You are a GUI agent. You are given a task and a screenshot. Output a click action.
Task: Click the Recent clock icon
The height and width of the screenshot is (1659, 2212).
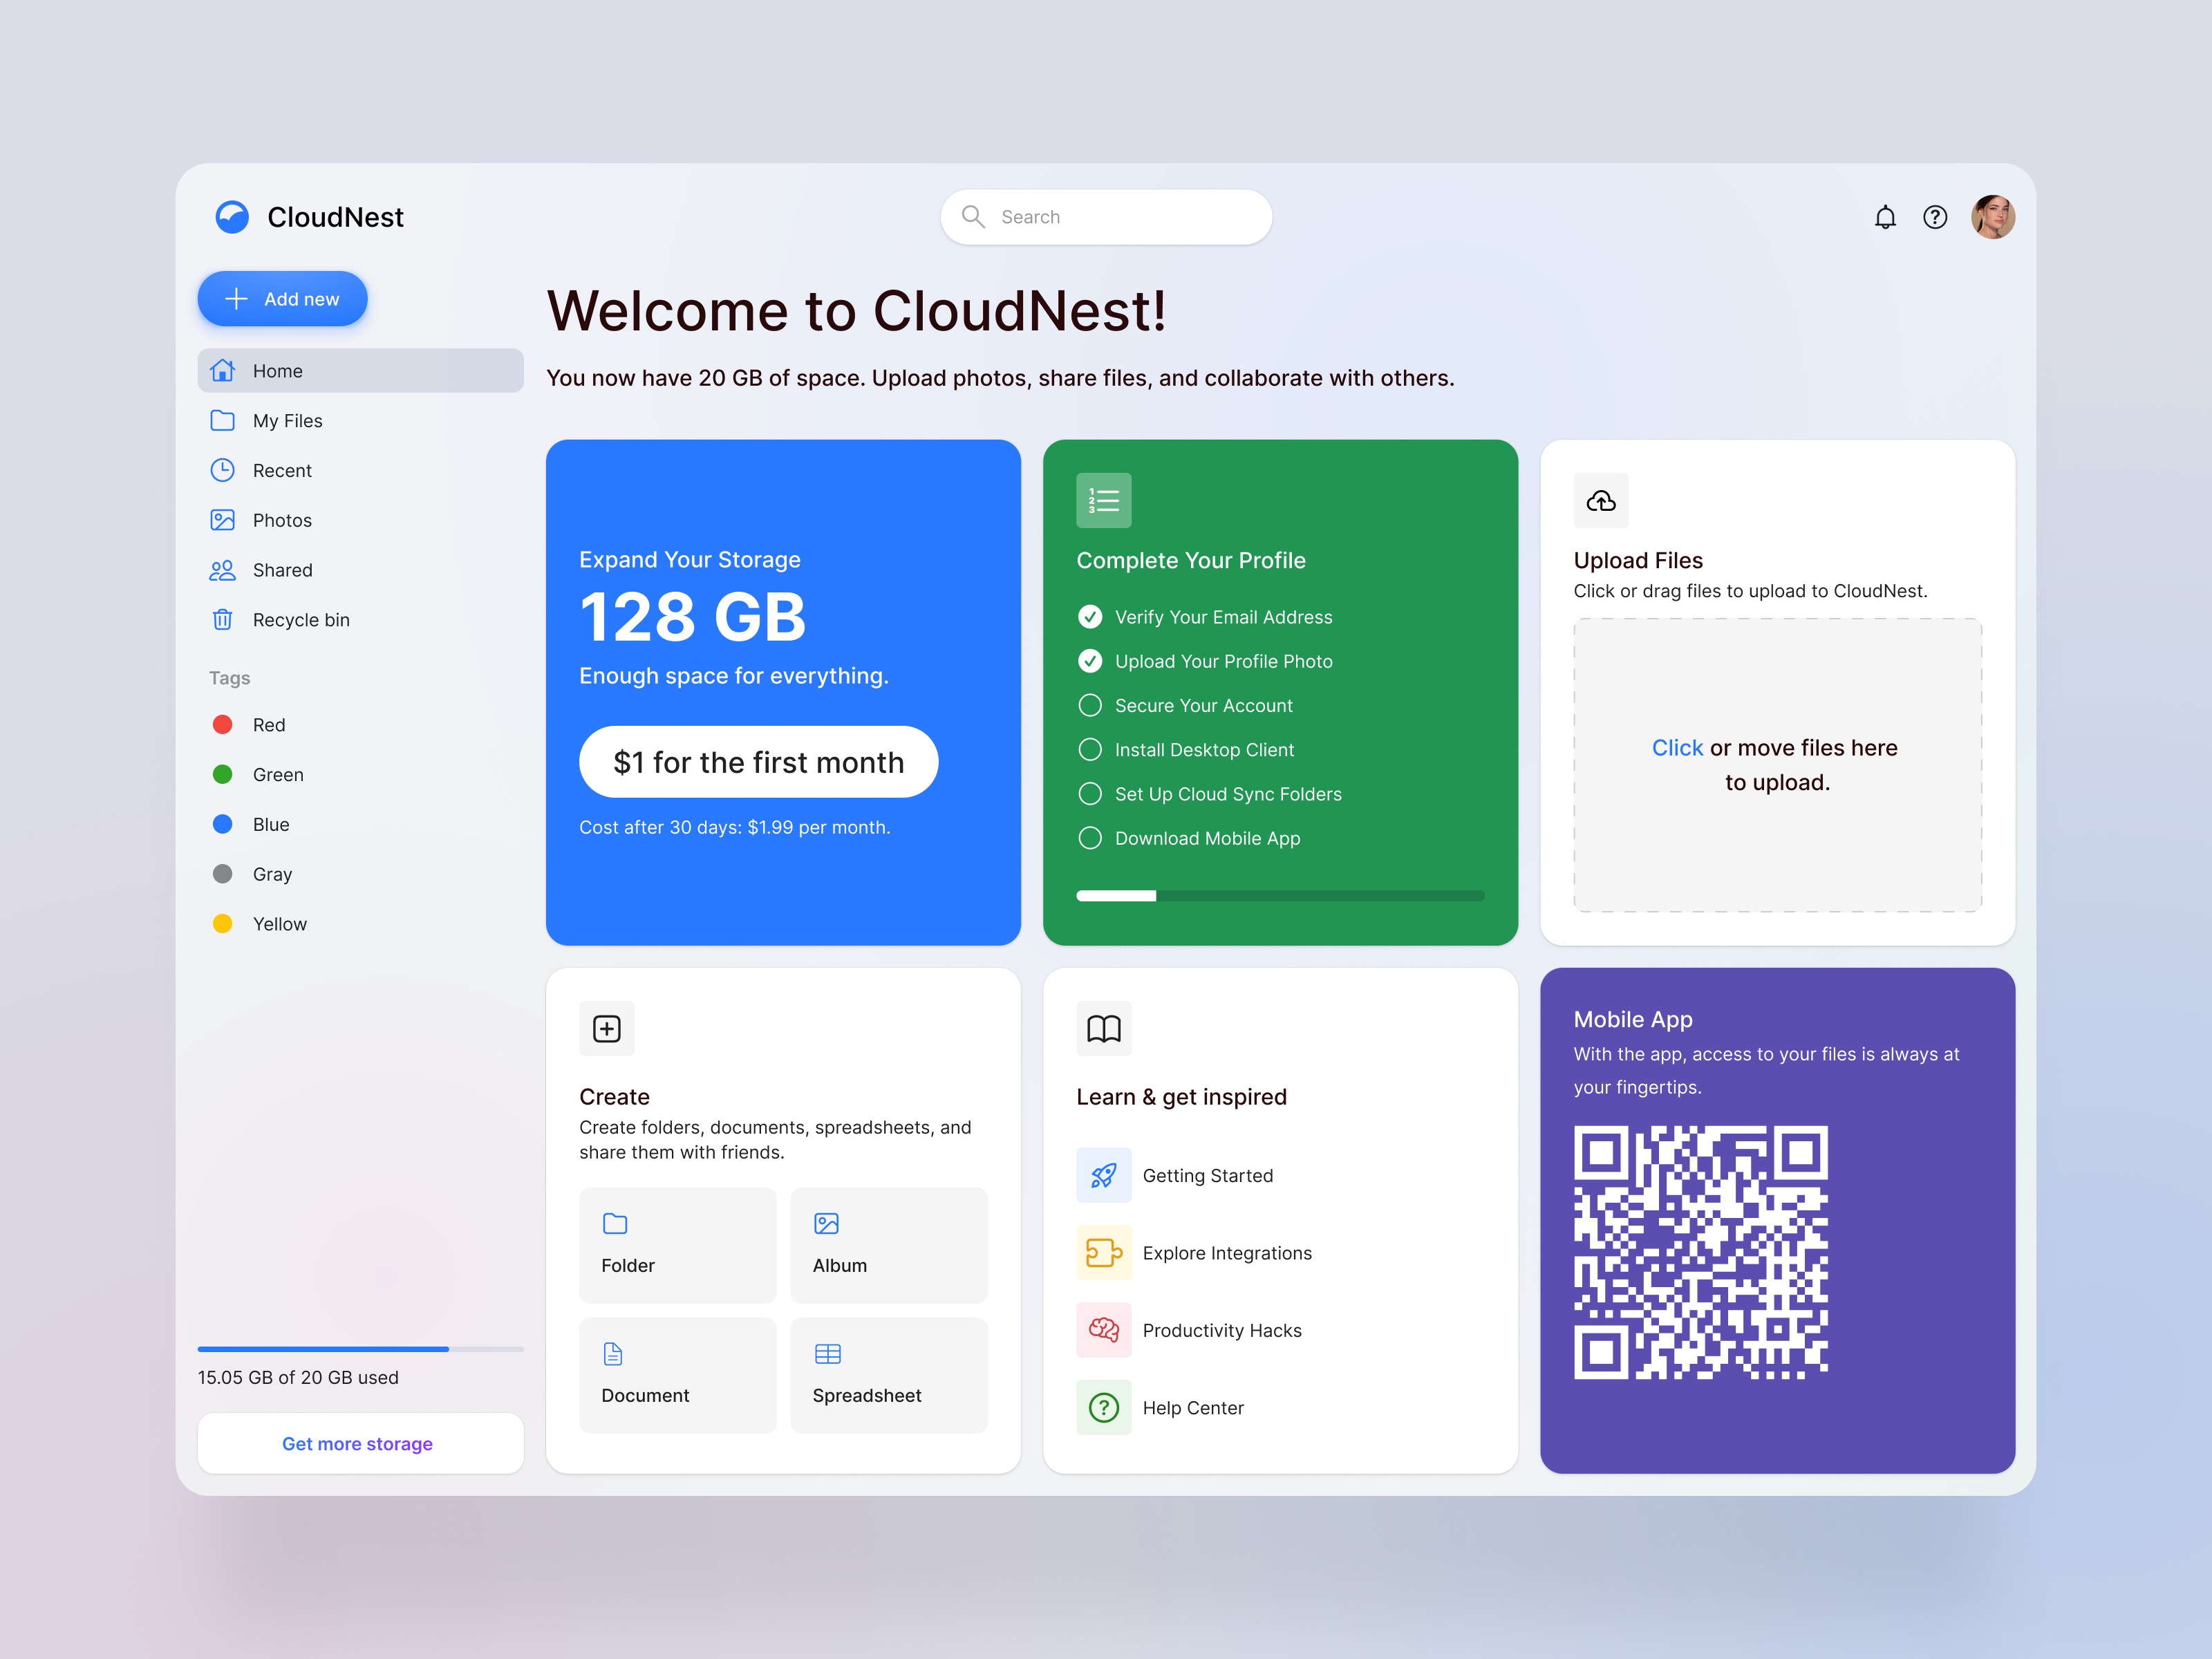[x=222, y=470]
